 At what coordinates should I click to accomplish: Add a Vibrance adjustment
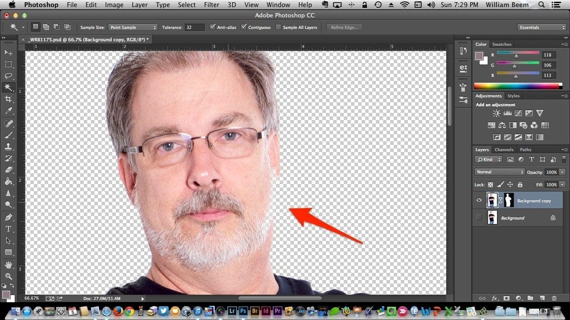[x=540, y=113]
